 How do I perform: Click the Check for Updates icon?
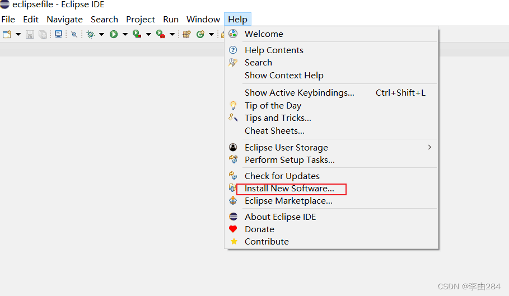233,175
